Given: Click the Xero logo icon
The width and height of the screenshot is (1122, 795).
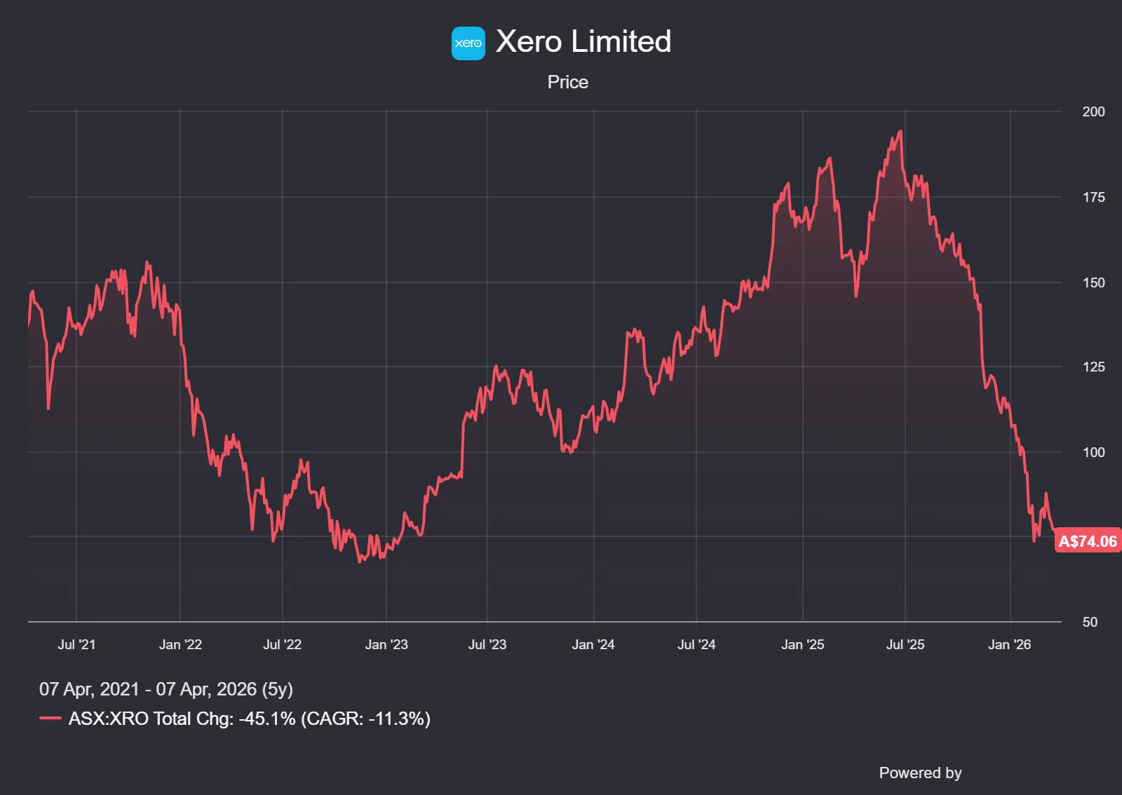Looking at the screenshot, I should tap(468, 43).
